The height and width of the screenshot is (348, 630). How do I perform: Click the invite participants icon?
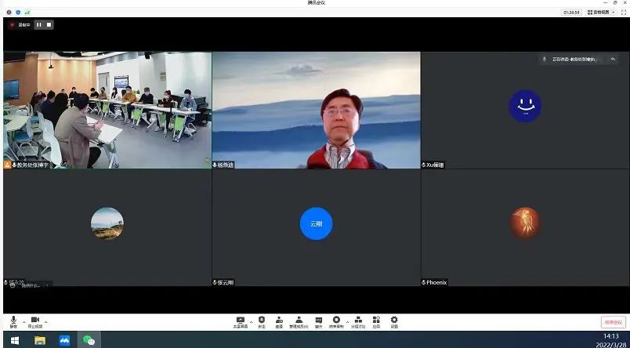tap(279, 321)
